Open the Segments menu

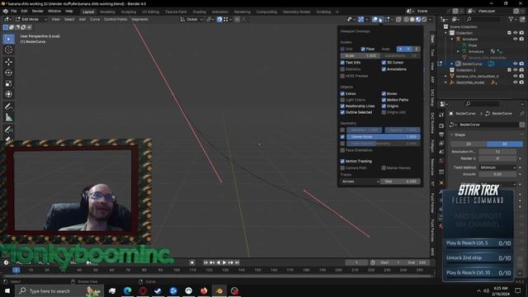pyautogui.click(x=139, y=20)
